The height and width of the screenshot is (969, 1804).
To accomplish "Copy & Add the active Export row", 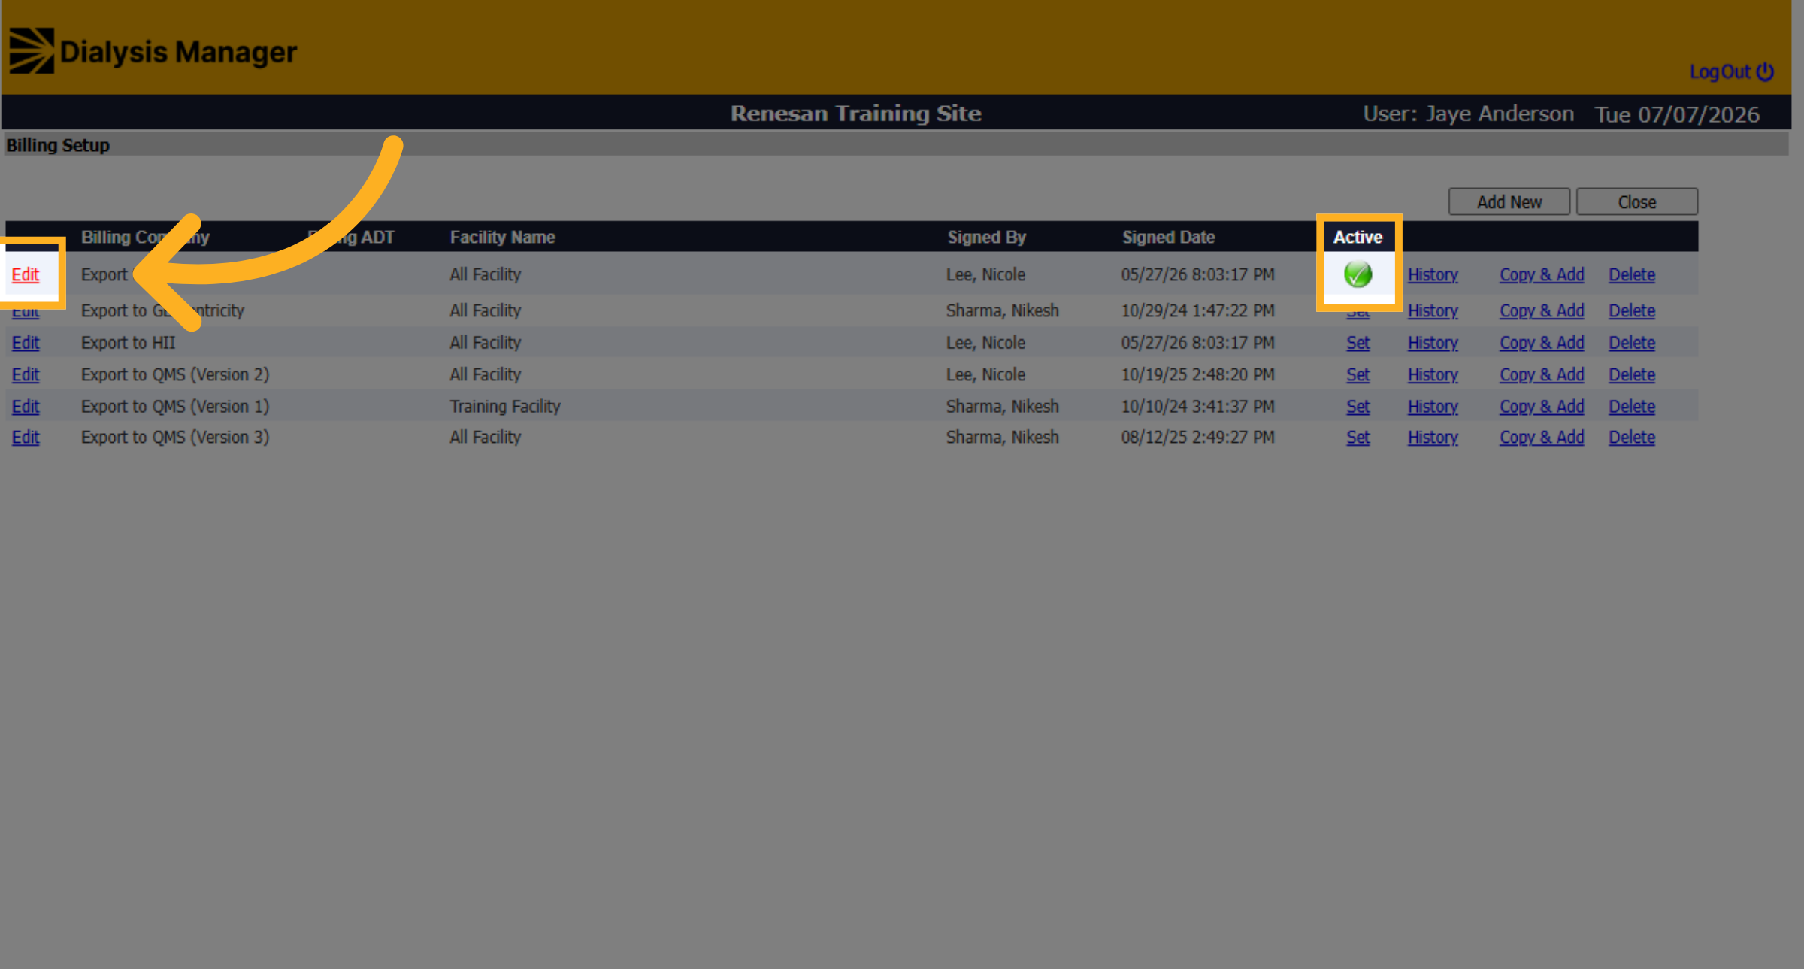I will (1542, 274).
